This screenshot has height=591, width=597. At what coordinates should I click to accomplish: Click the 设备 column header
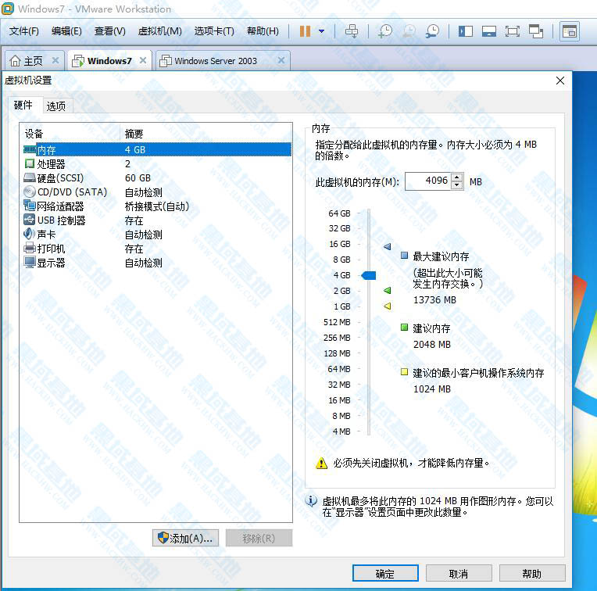tap(70, 134)
